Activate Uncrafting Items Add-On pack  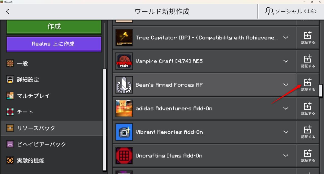[x=308, y=156]
